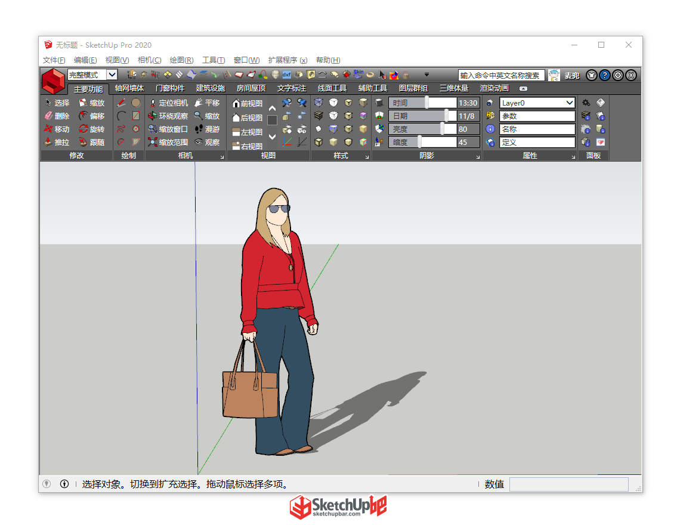Image resolution: width=677 pixels, height=525 pixels.
Task: Activate the 推拉 push-pull tool
Action: [57, 142]
